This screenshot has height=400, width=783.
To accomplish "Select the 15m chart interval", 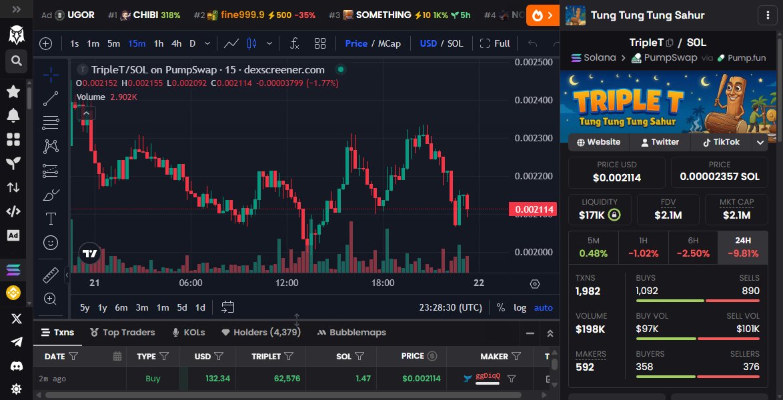I will tap(137, 44).
